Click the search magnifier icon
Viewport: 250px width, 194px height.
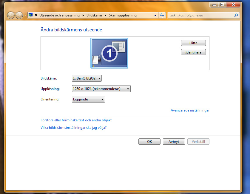pyautogui.click(x=236, y=15)
